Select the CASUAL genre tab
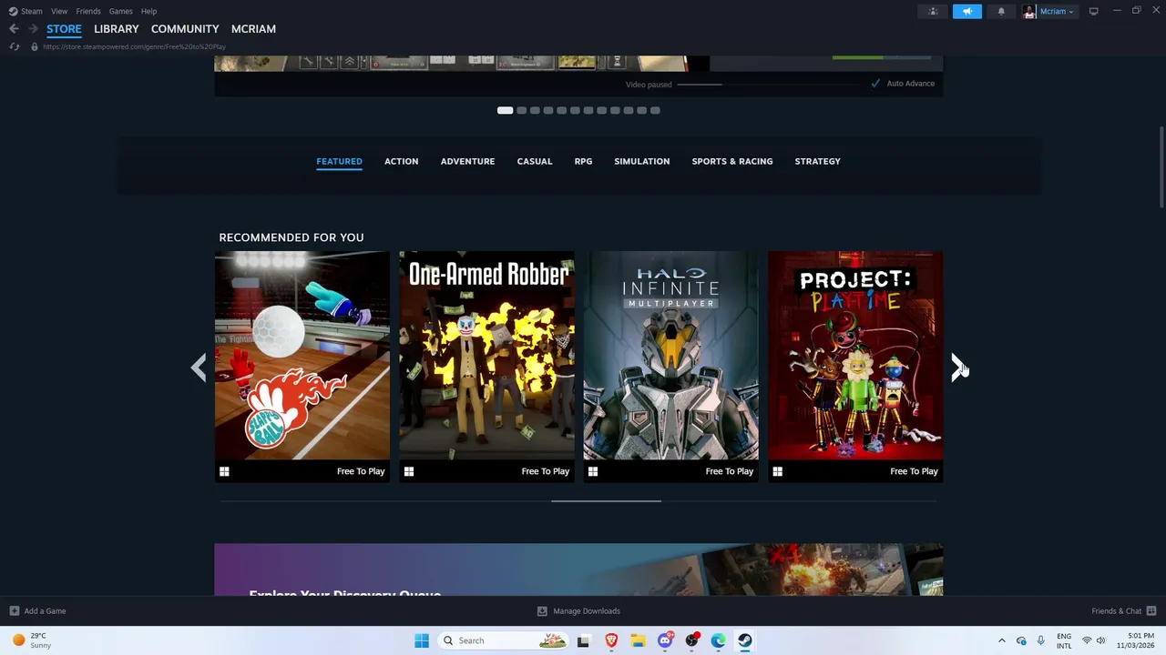 pyautogui.click(x=535, y=161)
